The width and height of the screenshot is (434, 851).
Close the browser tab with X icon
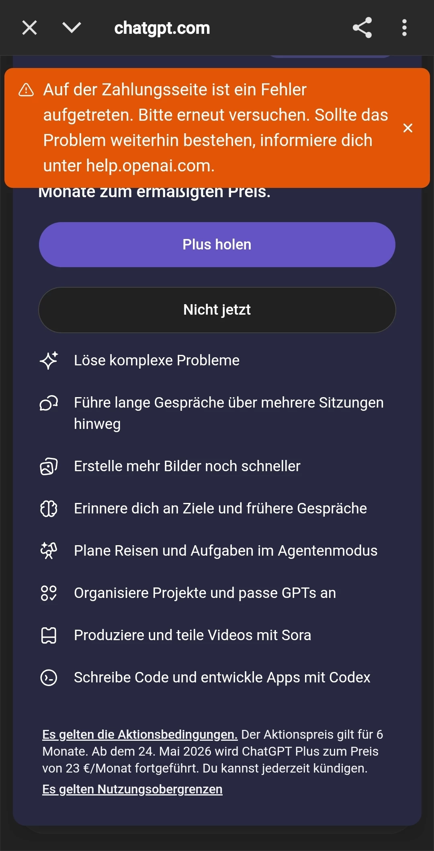pos(29,28)
